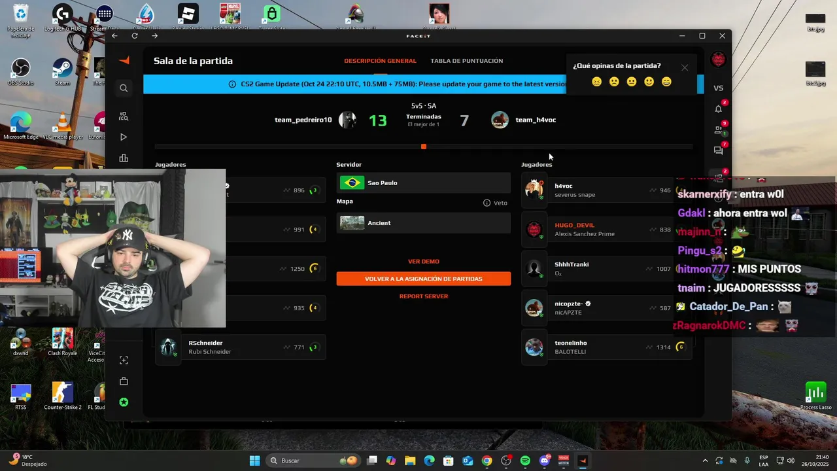The image size is (837, 471).
Task: Show hidden tray icons chevron
Action: click(x=705, y=461)
